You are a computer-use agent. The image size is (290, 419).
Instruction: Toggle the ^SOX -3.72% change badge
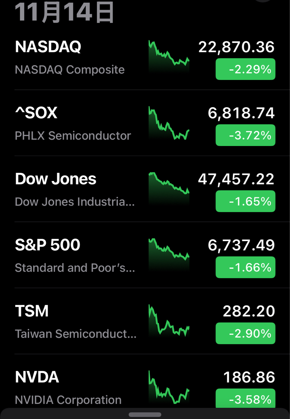point(245,135)
